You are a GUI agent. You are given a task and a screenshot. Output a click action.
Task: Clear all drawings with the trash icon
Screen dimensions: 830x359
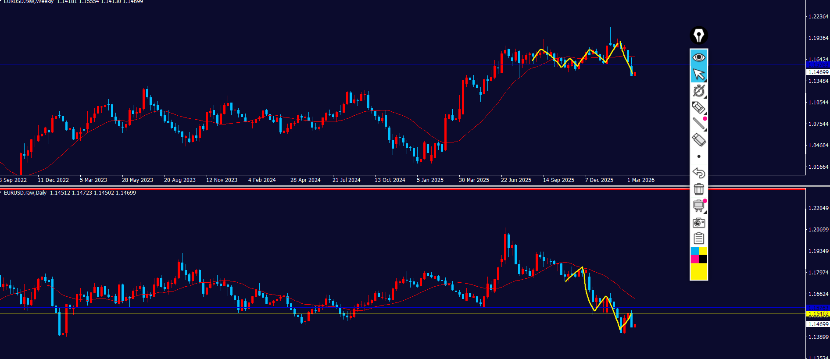[x=698, y=189]
